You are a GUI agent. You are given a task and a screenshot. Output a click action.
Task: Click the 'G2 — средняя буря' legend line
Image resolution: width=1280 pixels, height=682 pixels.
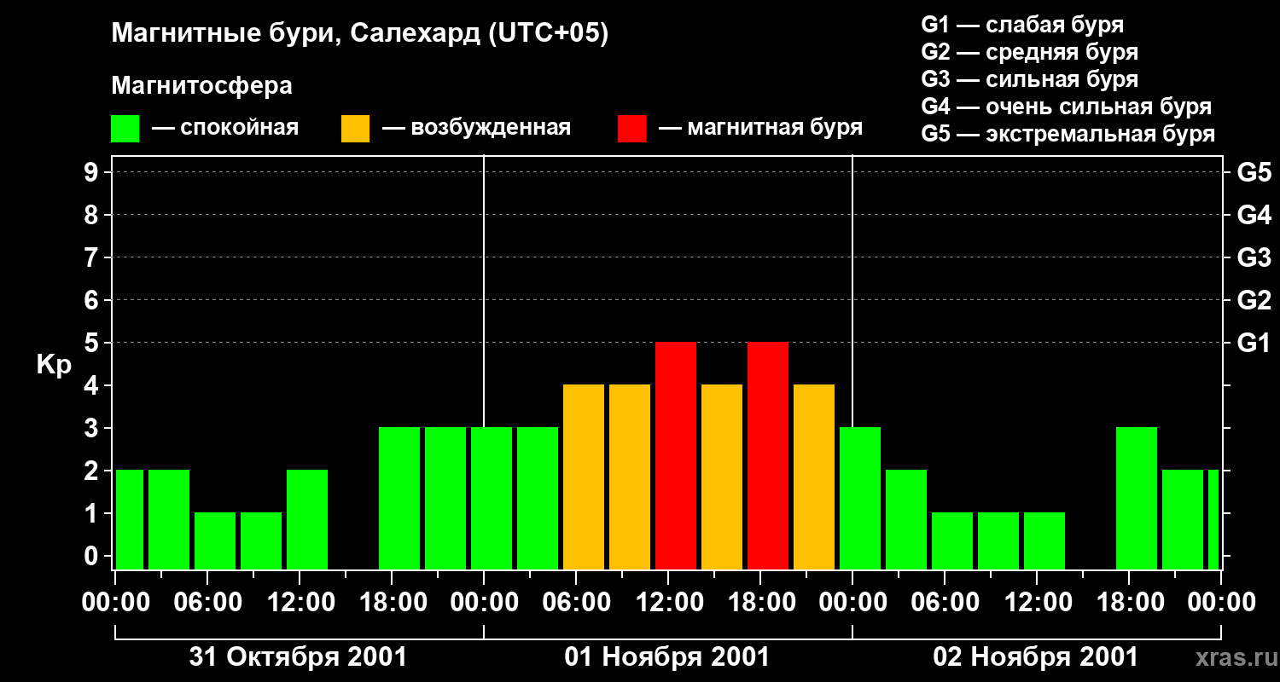tap(1030, 52)
